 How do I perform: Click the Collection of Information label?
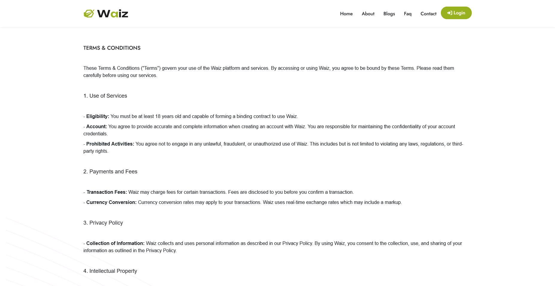pos(115,243)
